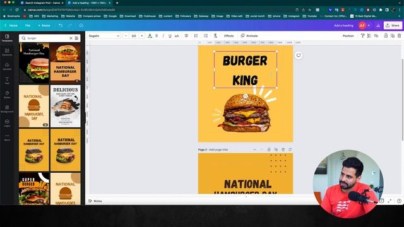Viewport: 404px width, 227px height.
Task: Delete Page 2 with trash icon
Action: coord(283,149)
